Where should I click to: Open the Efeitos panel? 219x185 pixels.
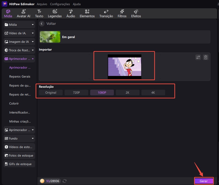click(x=136, y=13)
